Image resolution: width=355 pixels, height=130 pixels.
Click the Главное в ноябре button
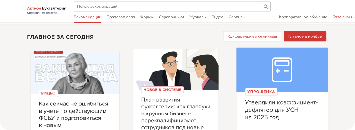coord(305,36)
